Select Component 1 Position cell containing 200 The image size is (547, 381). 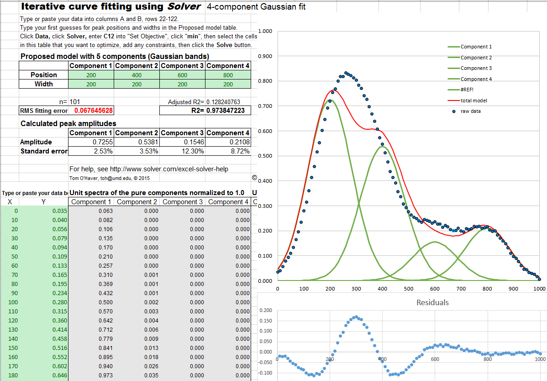pyautogui.click(x=90, y=75)
